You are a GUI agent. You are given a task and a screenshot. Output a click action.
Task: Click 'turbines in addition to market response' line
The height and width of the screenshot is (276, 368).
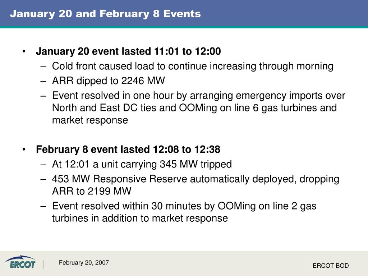[x=140, y=218]
